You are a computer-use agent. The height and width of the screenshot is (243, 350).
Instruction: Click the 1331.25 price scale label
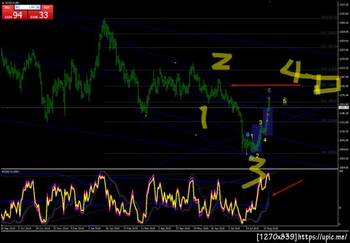pos(344,5)
